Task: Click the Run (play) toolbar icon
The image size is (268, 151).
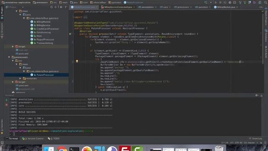Action: (x=216, y=3)
